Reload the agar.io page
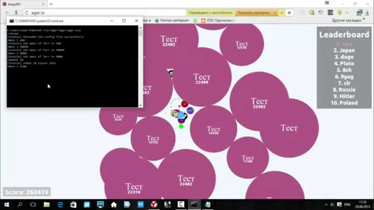374x210 pixels. coord(27,13)
